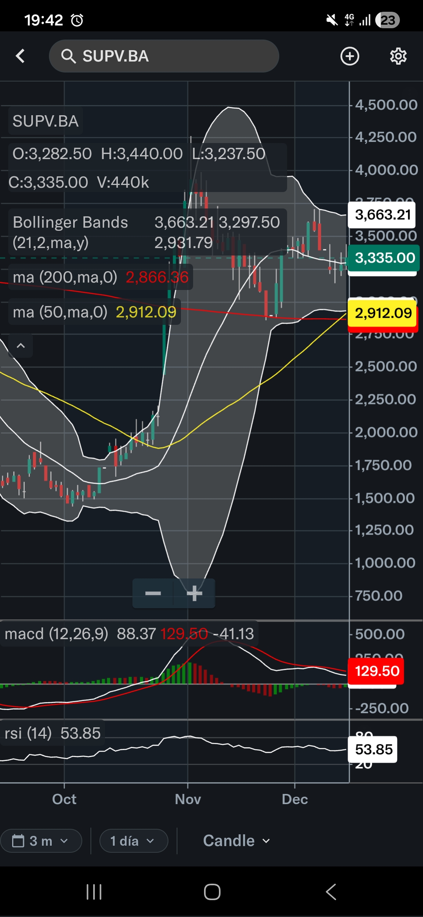Screen dimensions: 423x917
Task: Tap the muted sound status icon
Action: pos(332,20)
